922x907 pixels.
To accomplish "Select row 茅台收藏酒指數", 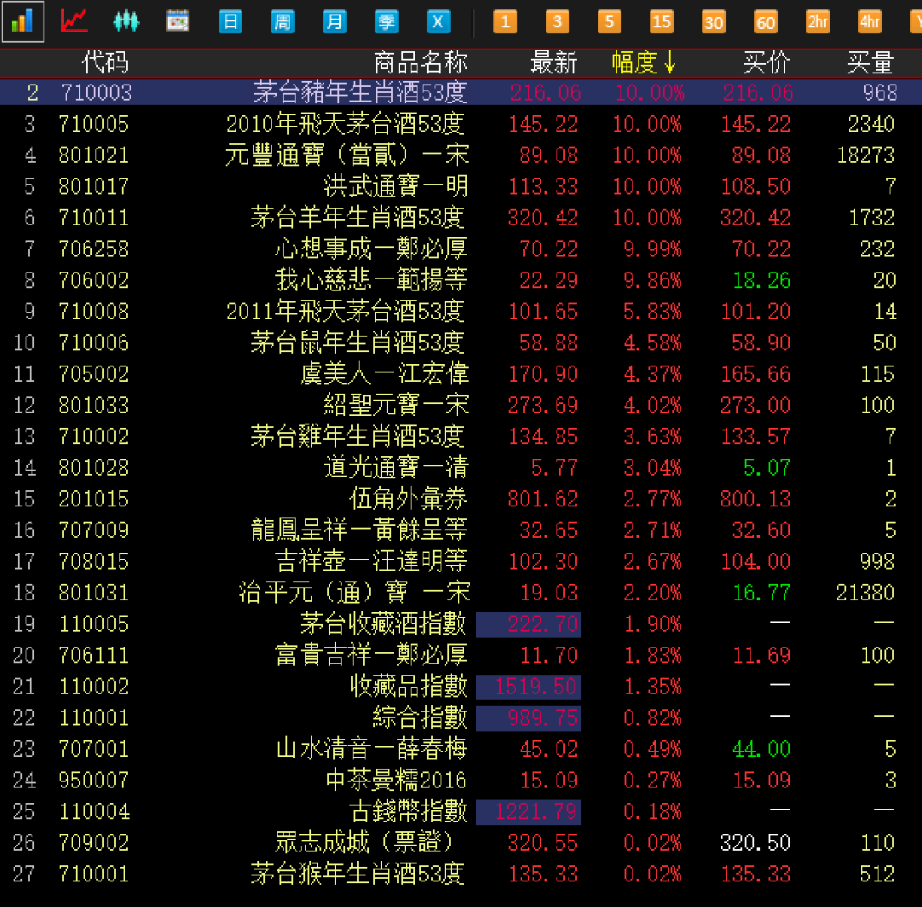I will 461,623.
